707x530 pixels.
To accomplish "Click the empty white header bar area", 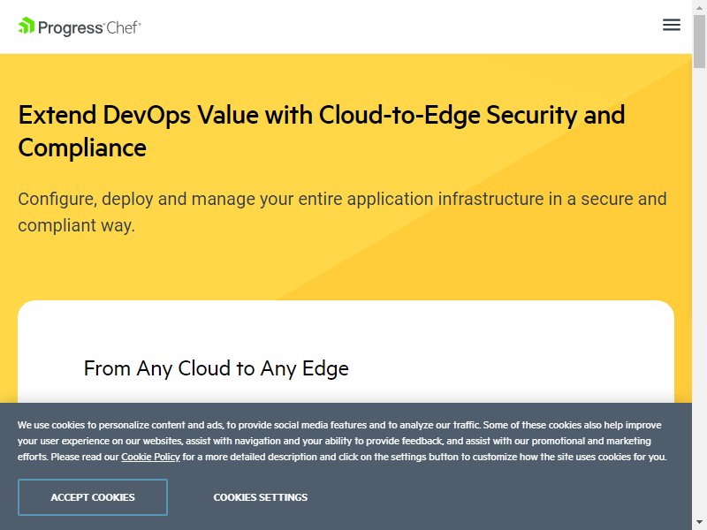I will pyautogui.click(x=397, y=26).
